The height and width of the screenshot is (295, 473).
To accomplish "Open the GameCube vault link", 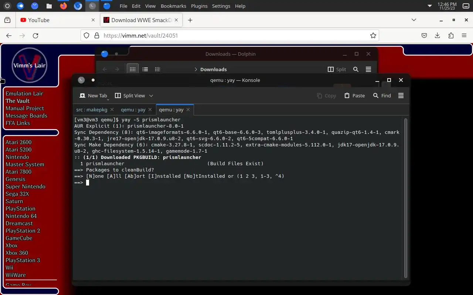I will point(19,238).
